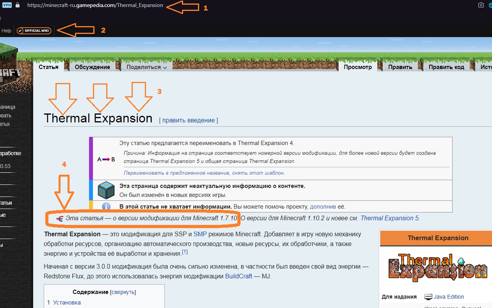Click the disambiguation icon before 'Эта статья'
This screenshot has height=308, width=492.
59,218
